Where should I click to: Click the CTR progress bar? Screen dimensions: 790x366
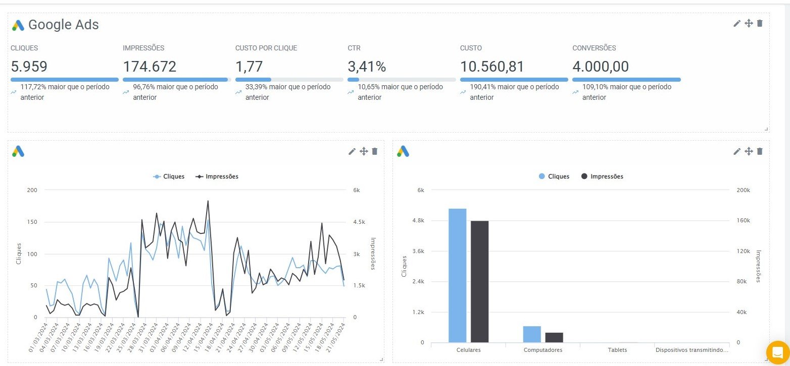click(402, 80)
